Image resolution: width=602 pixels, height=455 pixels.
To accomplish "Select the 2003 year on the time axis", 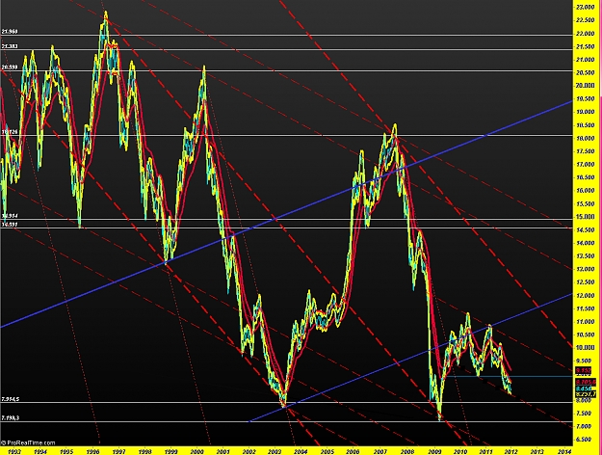I will (275, 451).
